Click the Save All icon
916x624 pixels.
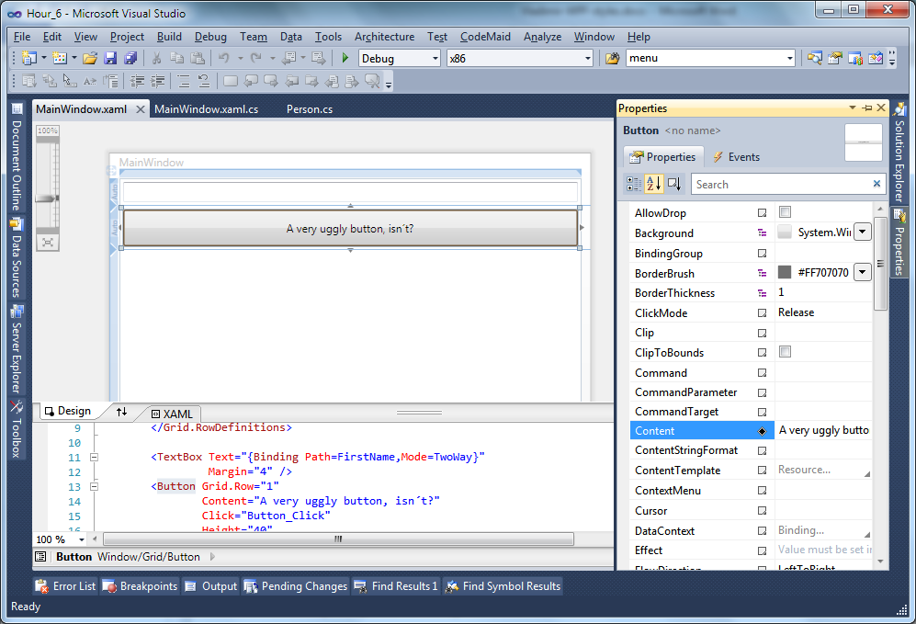(130, 58)
